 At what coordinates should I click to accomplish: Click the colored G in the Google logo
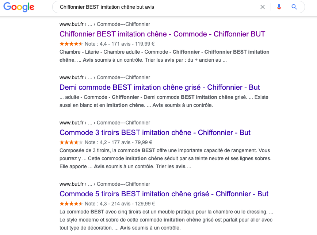pyautogui.click(x=8, y=7)
